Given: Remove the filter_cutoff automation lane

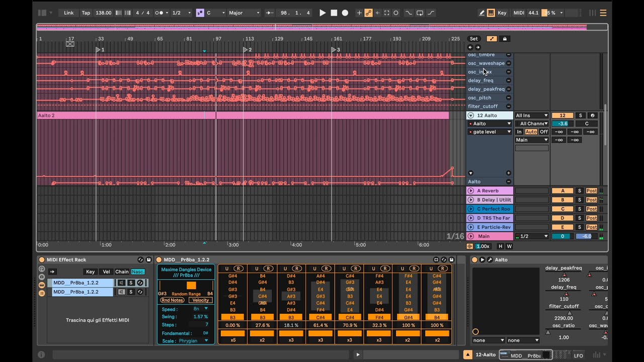Looking at the screenshot, I should click(509, 106).
